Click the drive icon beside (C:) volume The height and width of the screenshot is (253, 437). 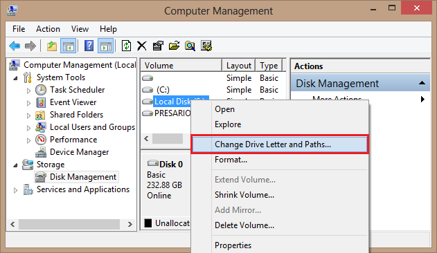click(x=148, y=90)
